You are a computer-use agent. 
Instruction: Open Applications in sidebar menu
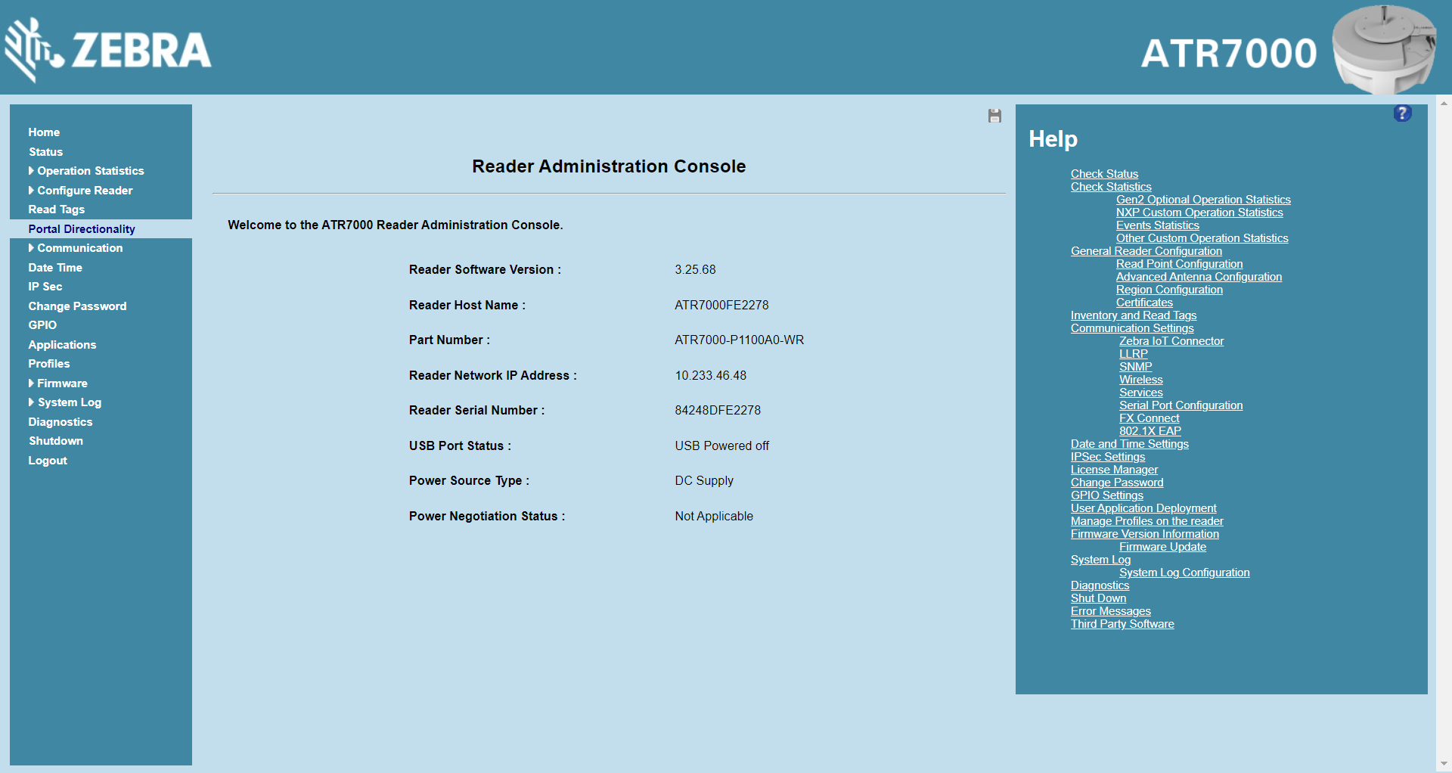point(62,345)
